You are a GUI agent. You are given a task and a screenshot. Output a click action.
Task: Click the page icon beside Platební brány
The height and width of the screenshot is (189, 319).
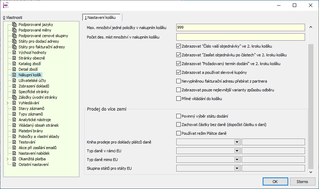pyautogui.click(x=14, y=131)
